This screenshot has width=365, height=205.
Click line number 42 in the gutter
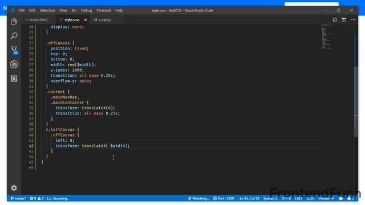(31, 146)
